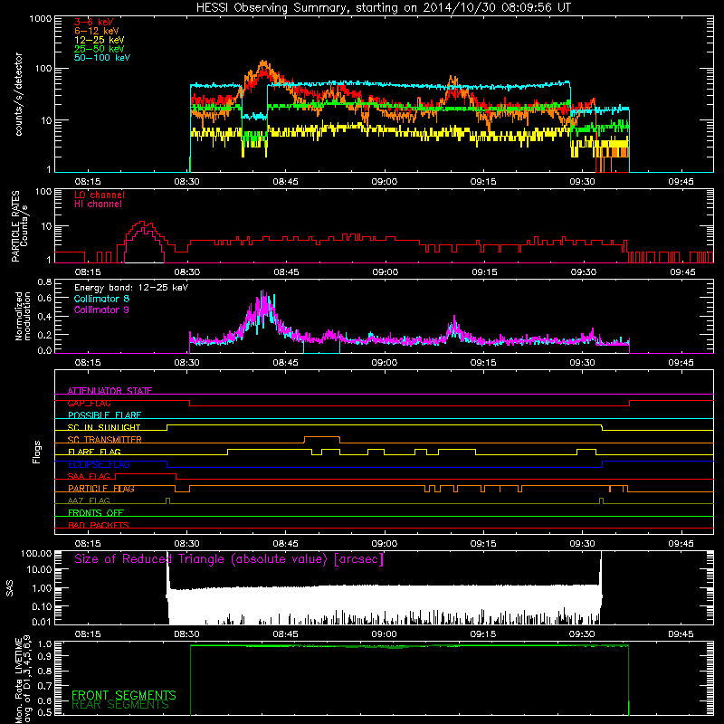Click the 'SAS' axis label
Screen dimensions: 724x724
point(9,588)
